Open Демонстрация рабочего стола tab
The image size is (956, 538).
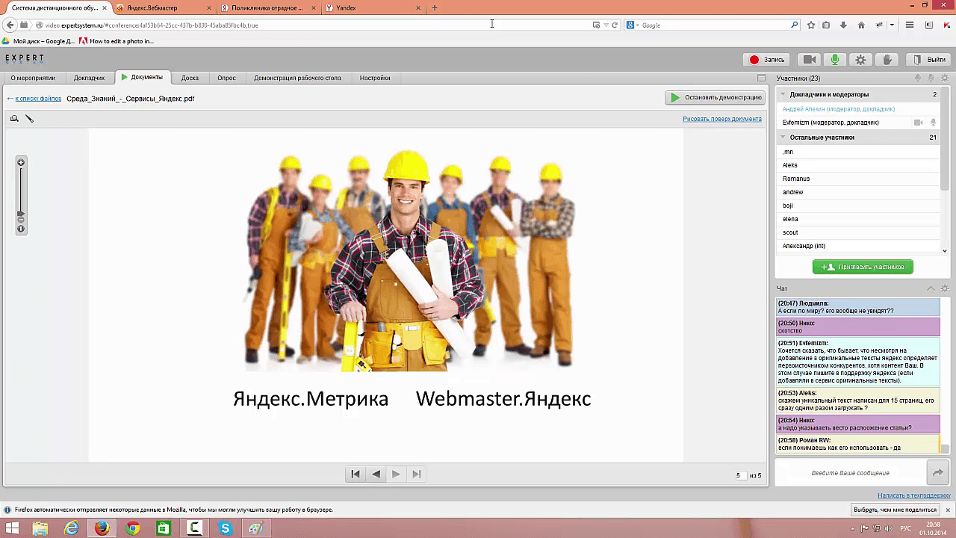pyautogui.click(x=297, y=78)
